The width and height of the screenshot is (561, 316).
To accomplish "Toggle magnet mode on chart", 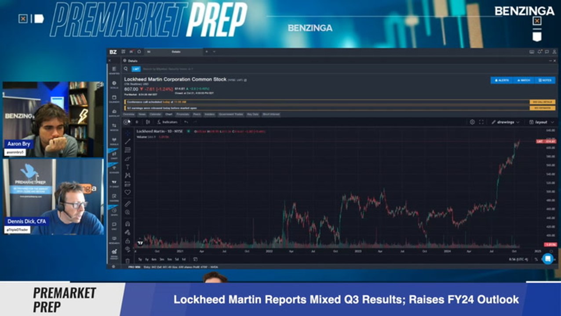I will click(127, 224).
